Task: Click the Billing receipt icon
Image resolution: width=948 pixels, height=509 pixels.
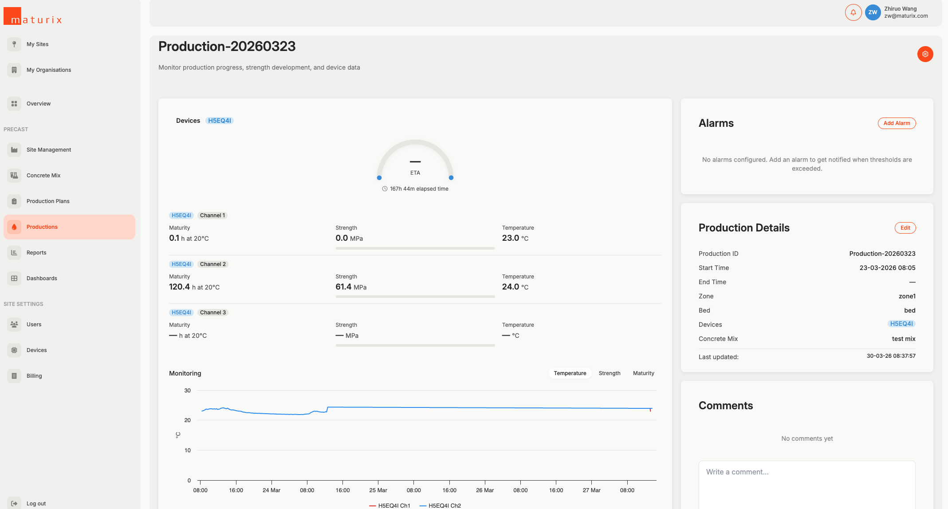Action: point(14,376)
